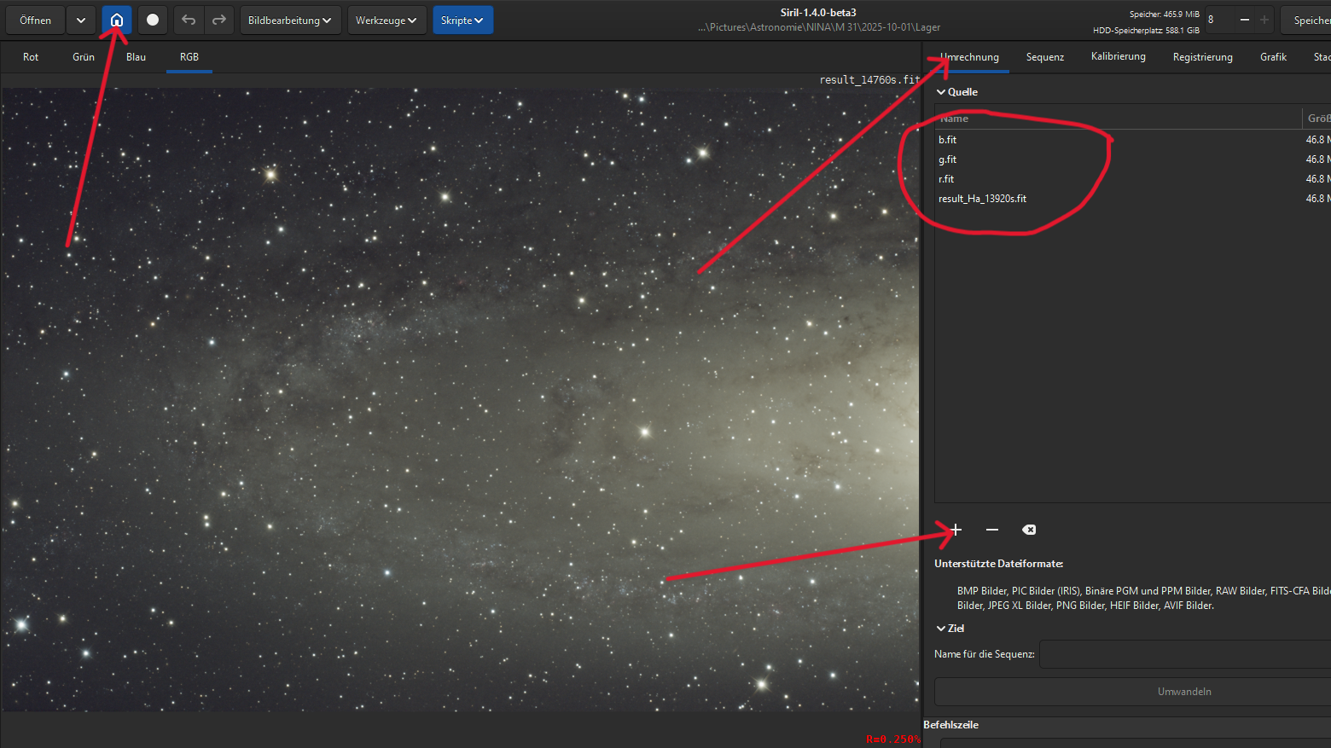The image size is (1331, 748).
Task: Open the Skripte dropdown menu
Action: 462,20
